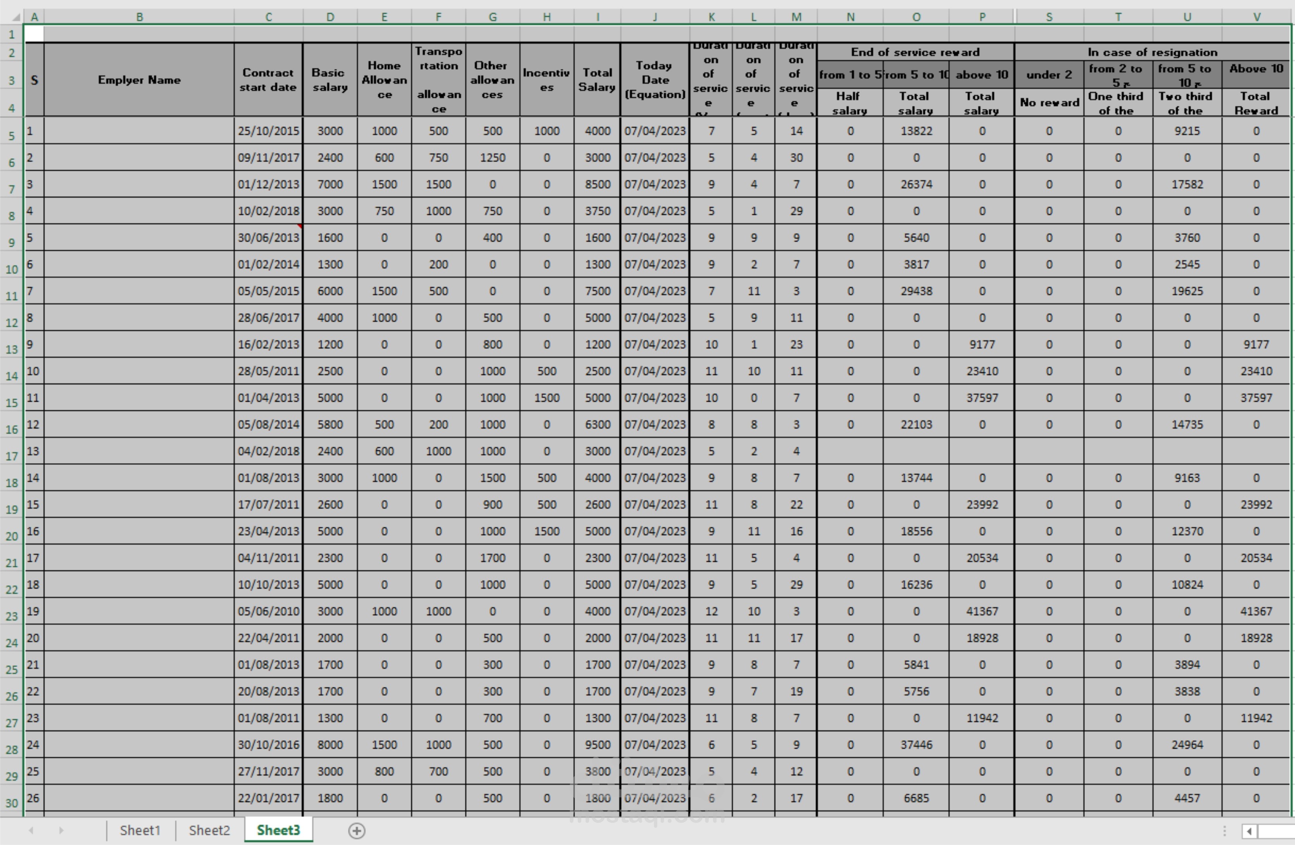Click 'In case of resignation' header

click(x=1152, y=52)
